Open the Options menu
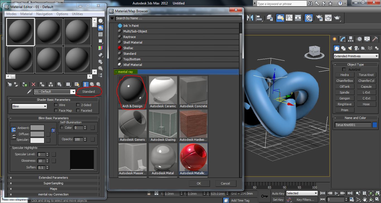The width and height of the screenshot is (381, 203). click(62, 14)
